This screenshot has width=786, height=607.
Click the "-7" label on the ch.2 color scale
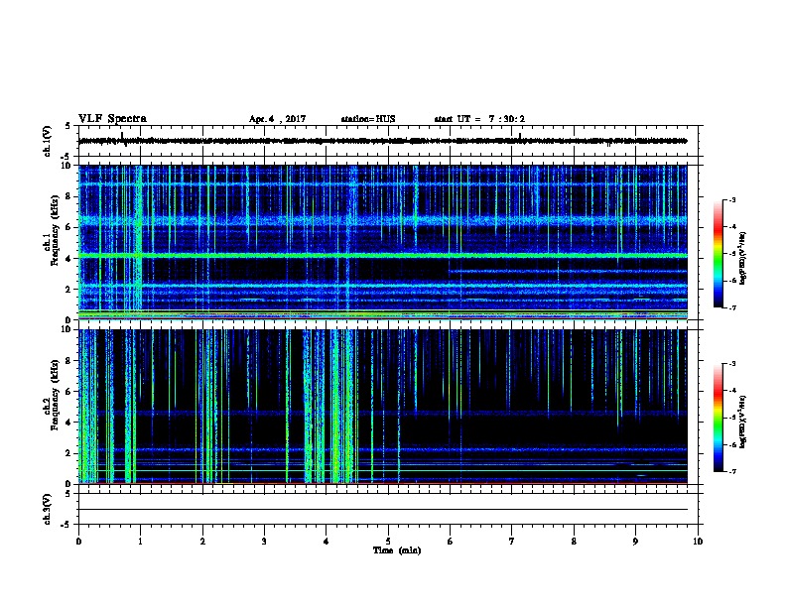pyautogui.click(x=731, y=472)
